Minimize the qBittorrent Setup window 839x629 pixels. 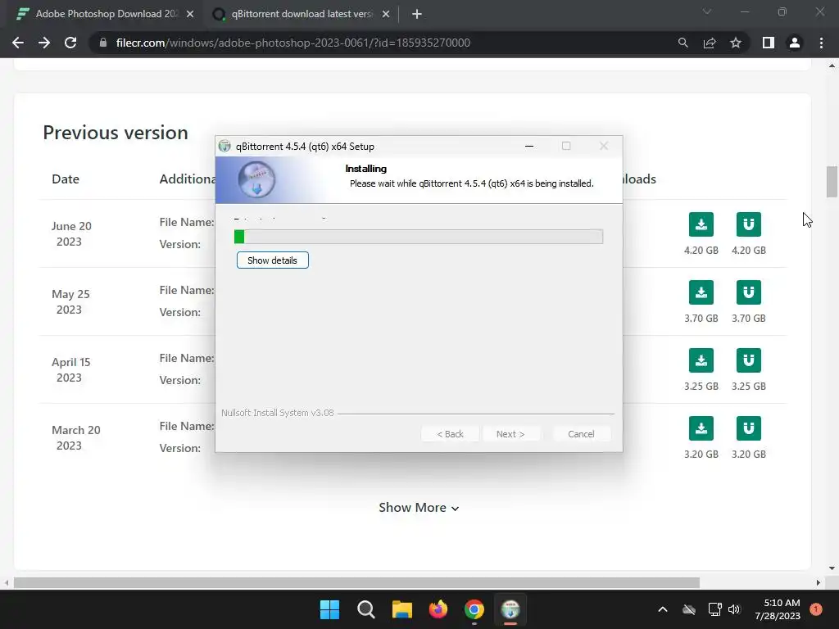coord(529,146)
